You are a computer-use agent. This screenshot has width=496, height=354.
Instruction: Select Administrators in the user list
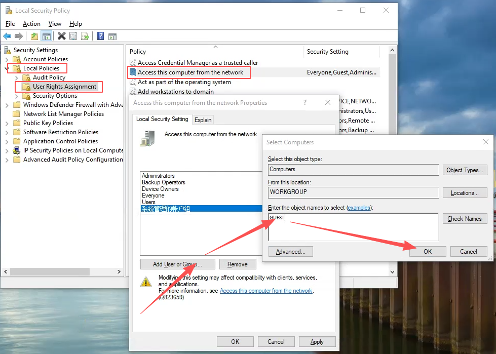158,176
